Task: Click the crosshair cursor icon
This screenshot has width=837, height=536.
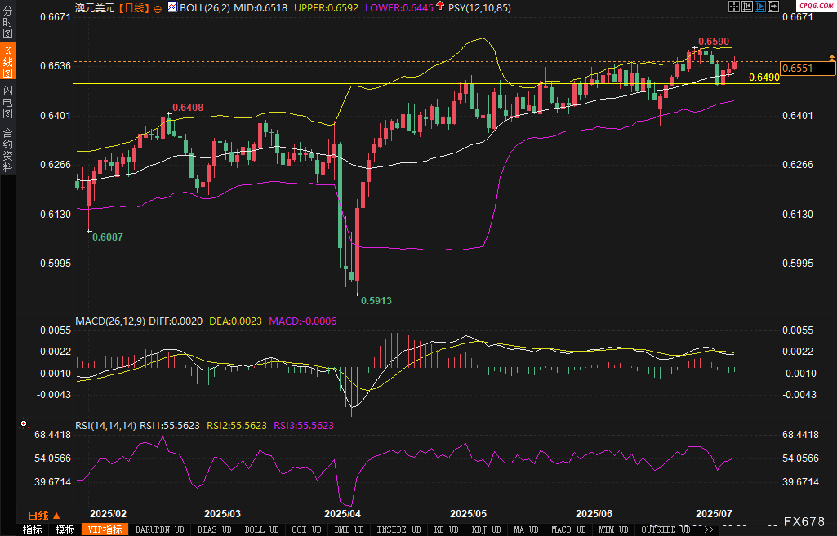Action: (x=734, y=7)
